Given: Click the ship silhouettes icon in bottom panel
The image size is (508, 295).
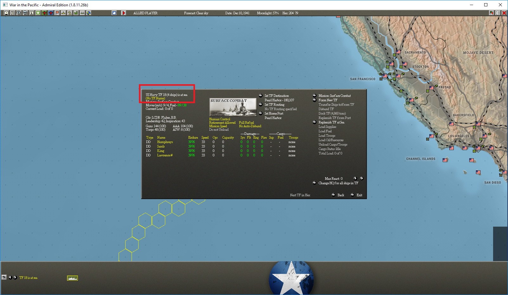Looking at the screenshot, I should coord(4,277).
